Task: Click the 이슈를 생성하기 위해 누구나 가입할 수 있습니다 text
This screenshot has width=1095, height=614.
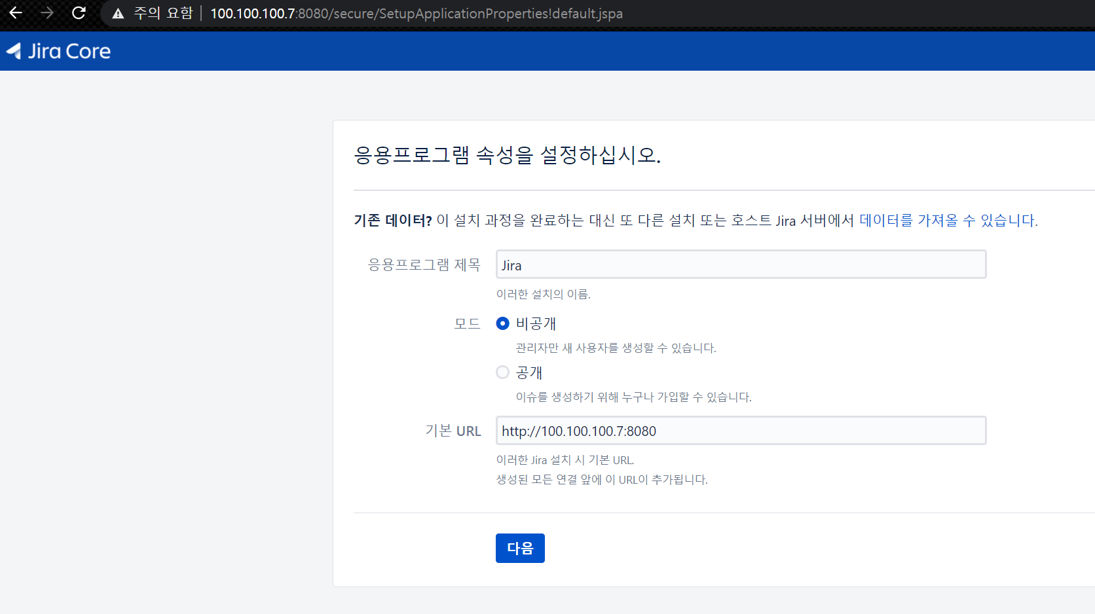Action: [633, 397]
